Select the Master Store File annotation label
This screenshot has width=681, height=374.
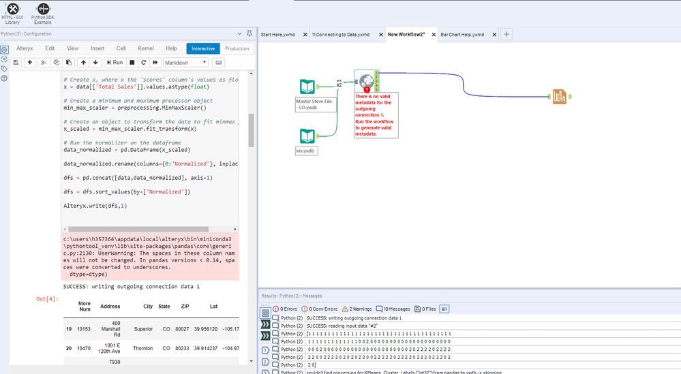click(316, 104)
